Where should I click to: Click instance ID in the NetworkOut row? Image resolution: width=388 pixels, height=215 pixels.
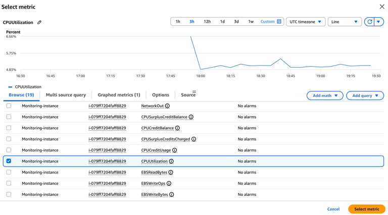tap(107, 106)
